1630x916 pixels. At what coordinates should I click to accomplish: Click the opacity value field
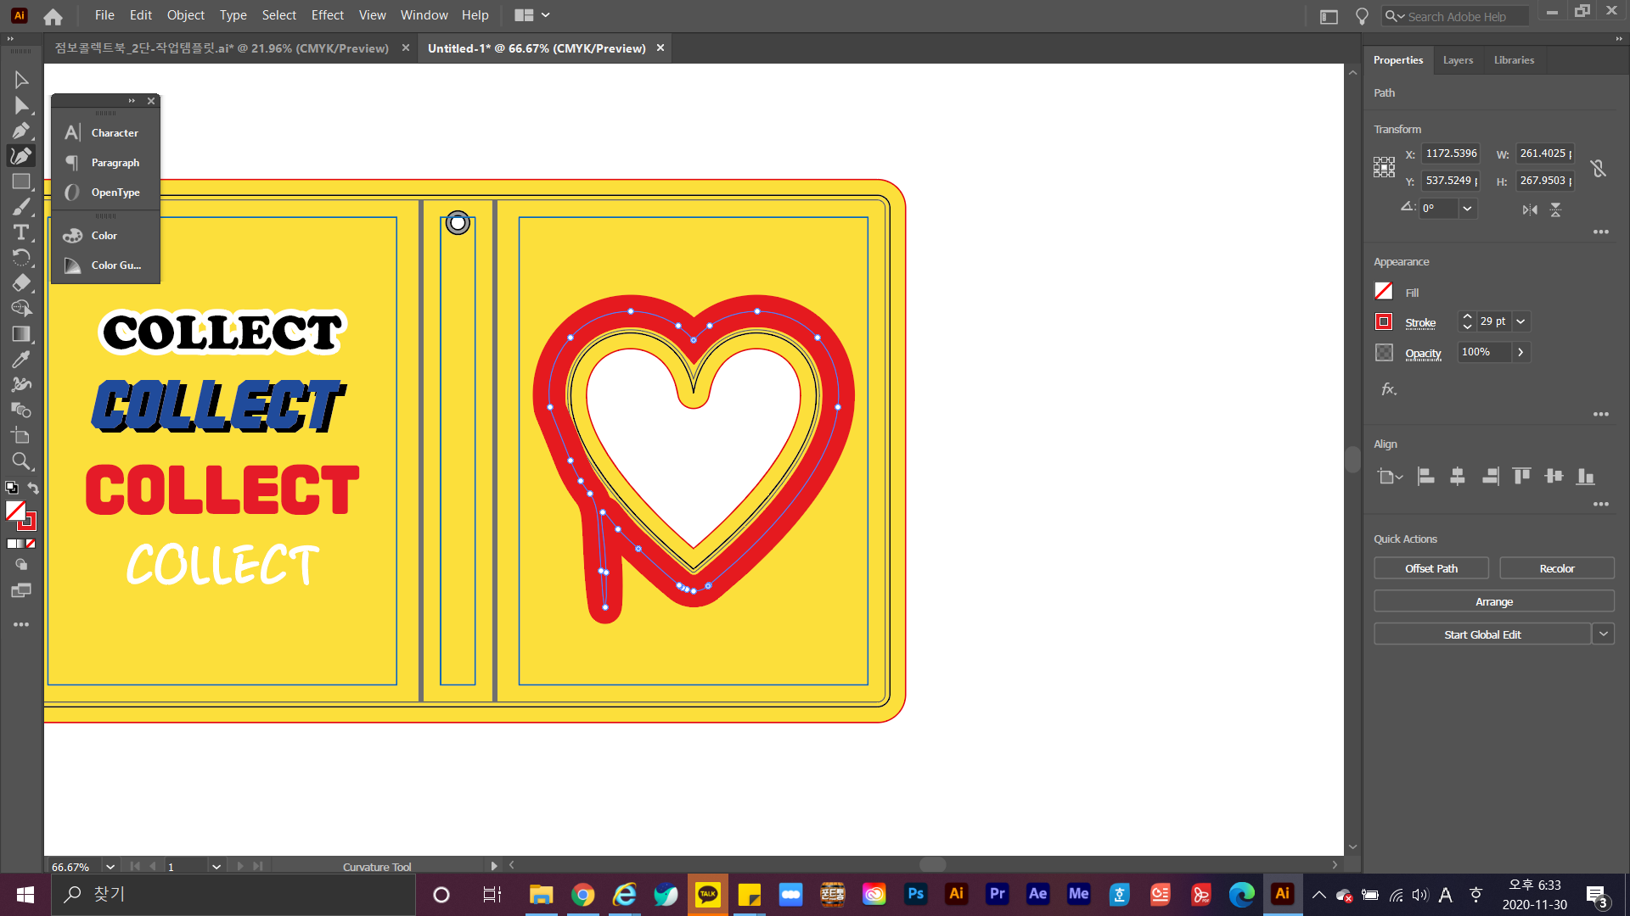[x=1483, y=352]
